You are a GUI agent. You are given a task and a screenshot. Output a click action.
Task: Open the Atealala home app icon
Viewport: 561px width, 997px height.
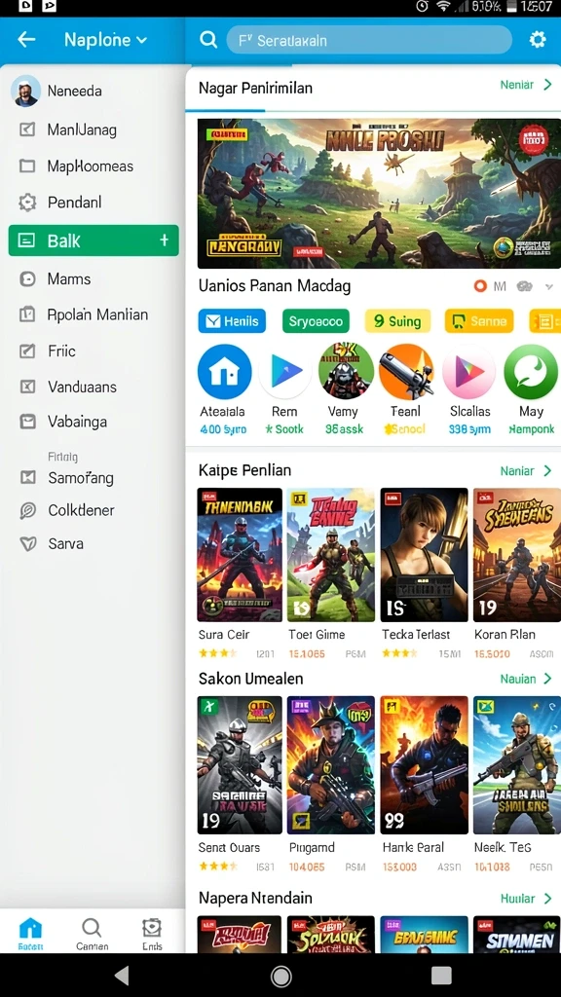[225, 372]
